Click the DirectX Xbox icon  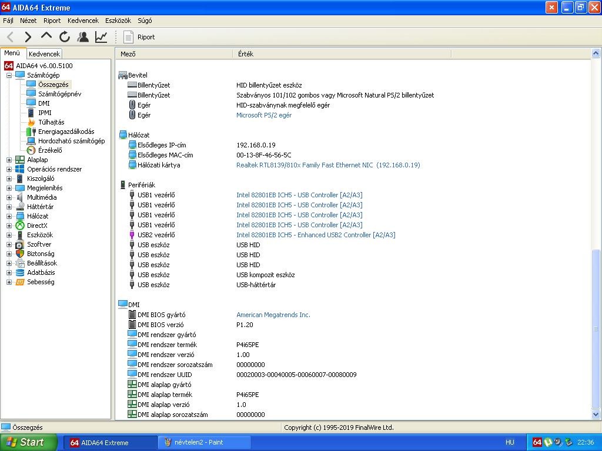tap(20, 225)
